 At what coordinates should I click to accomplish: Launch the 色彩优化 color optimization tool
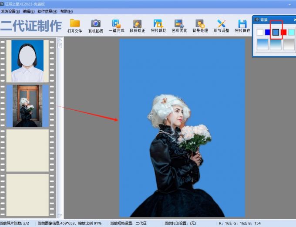179,24
